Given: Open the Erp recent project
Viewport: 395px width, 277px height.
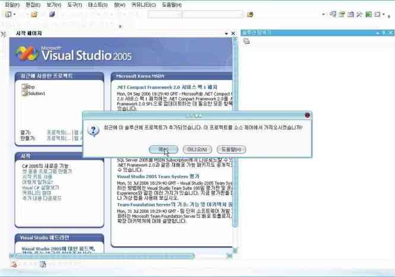Looking at the screenshot, I should click(29, 87).
